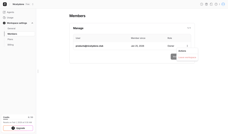Click the 1 / 1 member count
This screenshot has width=228, height=134.
[x=189, y=28]
